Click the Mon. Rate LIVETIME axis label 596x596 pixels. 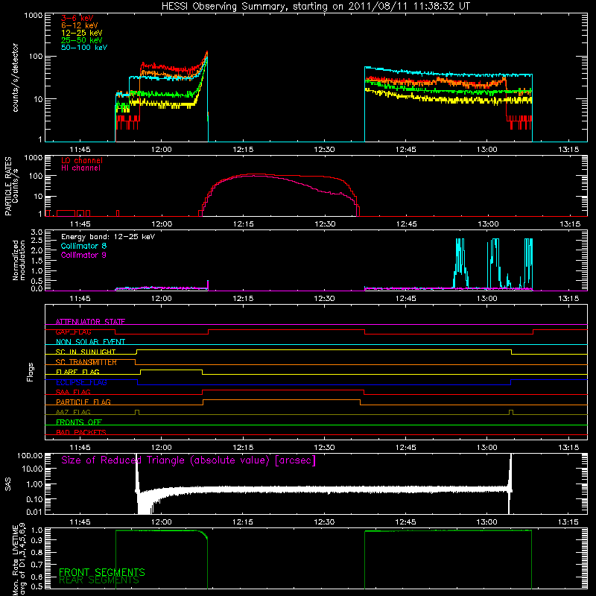[19, 559]
